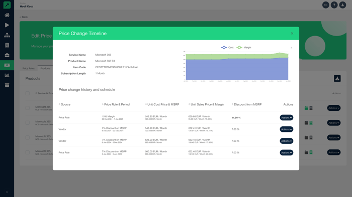The image size is (352, 197).
Task: Open Actions dropdown for the 500.00 EUR Price Rule row
Action: tap(287, 152)
